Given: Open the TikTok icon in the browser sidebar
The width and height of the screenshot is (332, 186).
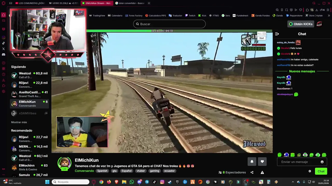Looking at the screenshot, I should [3, 43].
